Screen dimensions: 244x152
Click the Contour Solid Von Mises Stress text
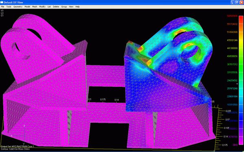tap(15, 149)
